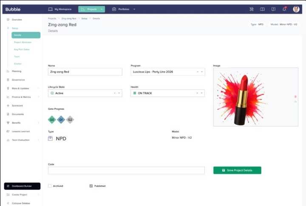This screenshot has height=206, width=306.
Task: Click the My Workspace laptop icon
Action: [x=50, y=9]
